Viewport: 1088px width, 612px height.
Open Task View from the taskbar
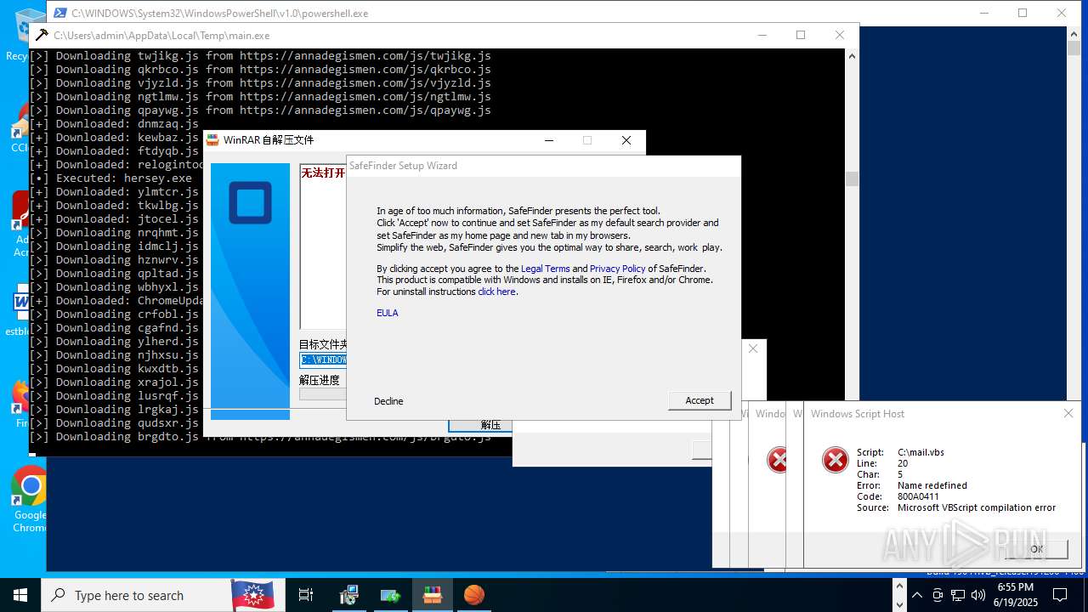[306, 595]
